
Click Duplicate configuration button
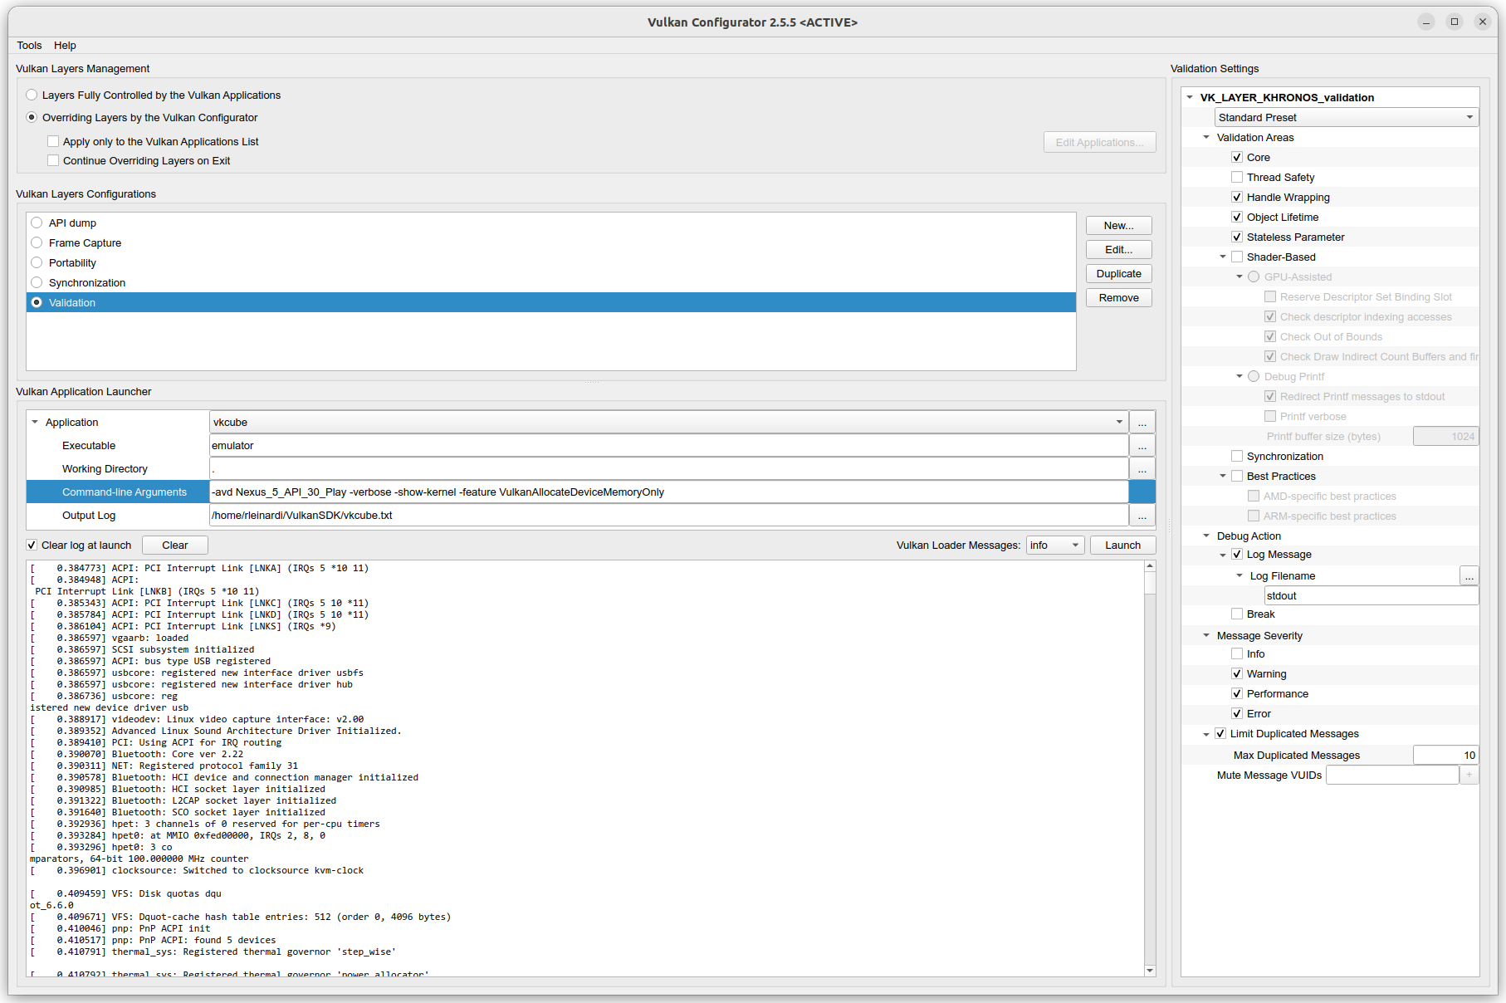(1118, 274)
